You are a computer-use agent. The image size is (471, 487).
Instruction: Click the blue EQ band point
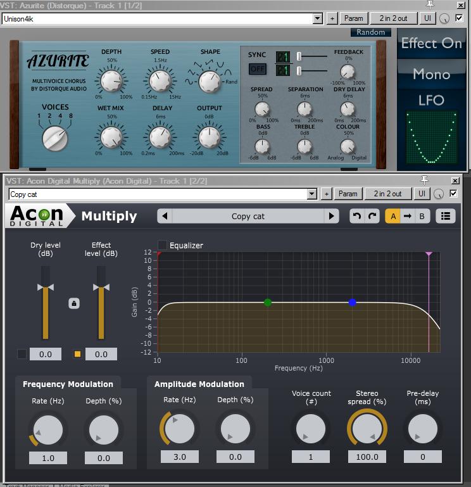coord(352,303)
